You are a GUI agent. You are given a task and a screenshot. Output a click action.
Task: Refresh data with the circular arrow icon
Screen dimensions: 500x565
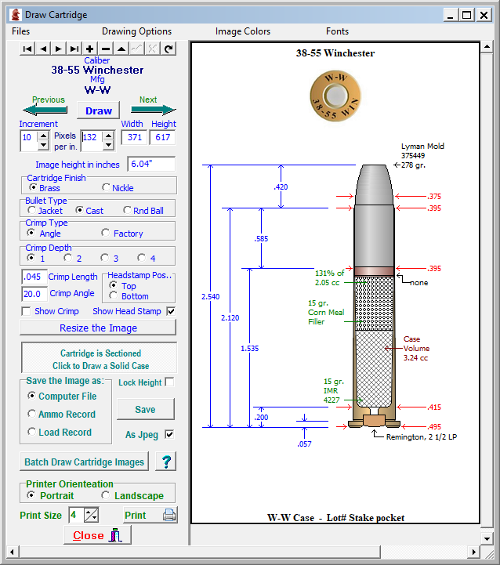[168, 49]
